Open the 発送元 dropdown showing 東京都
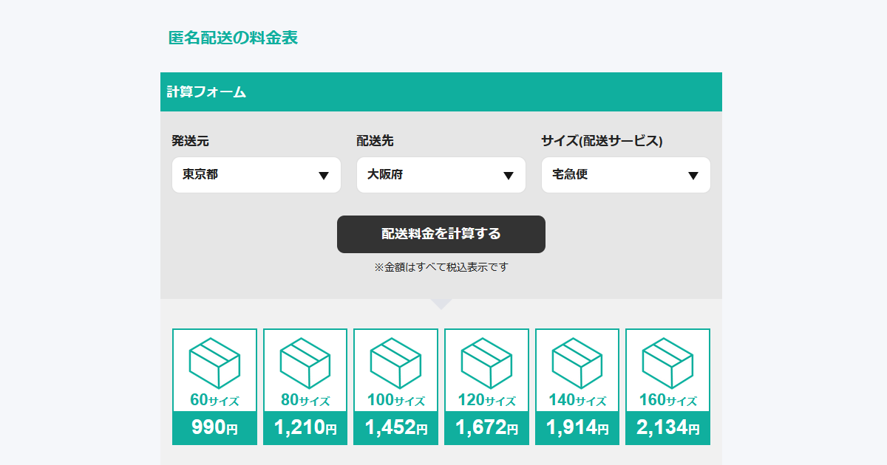Screen dimensions: 887x465 pyautogui.click(x=256, y=175)
